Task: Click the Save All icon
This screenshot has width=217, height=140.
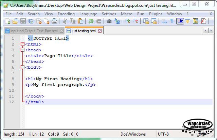Action: [31, 21]
